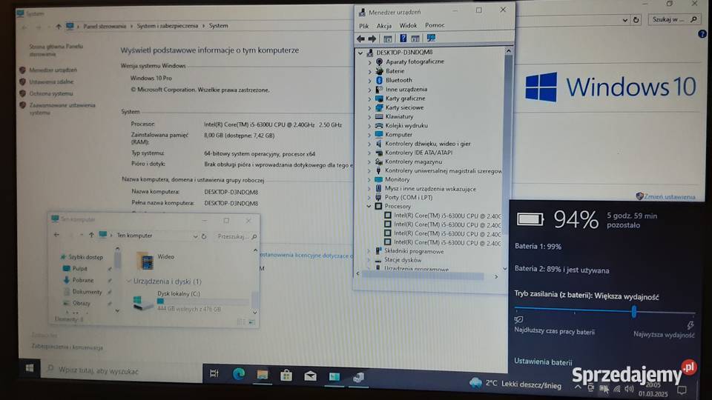
Task: Open File Explorer from the taskbar
Action: 263,375
